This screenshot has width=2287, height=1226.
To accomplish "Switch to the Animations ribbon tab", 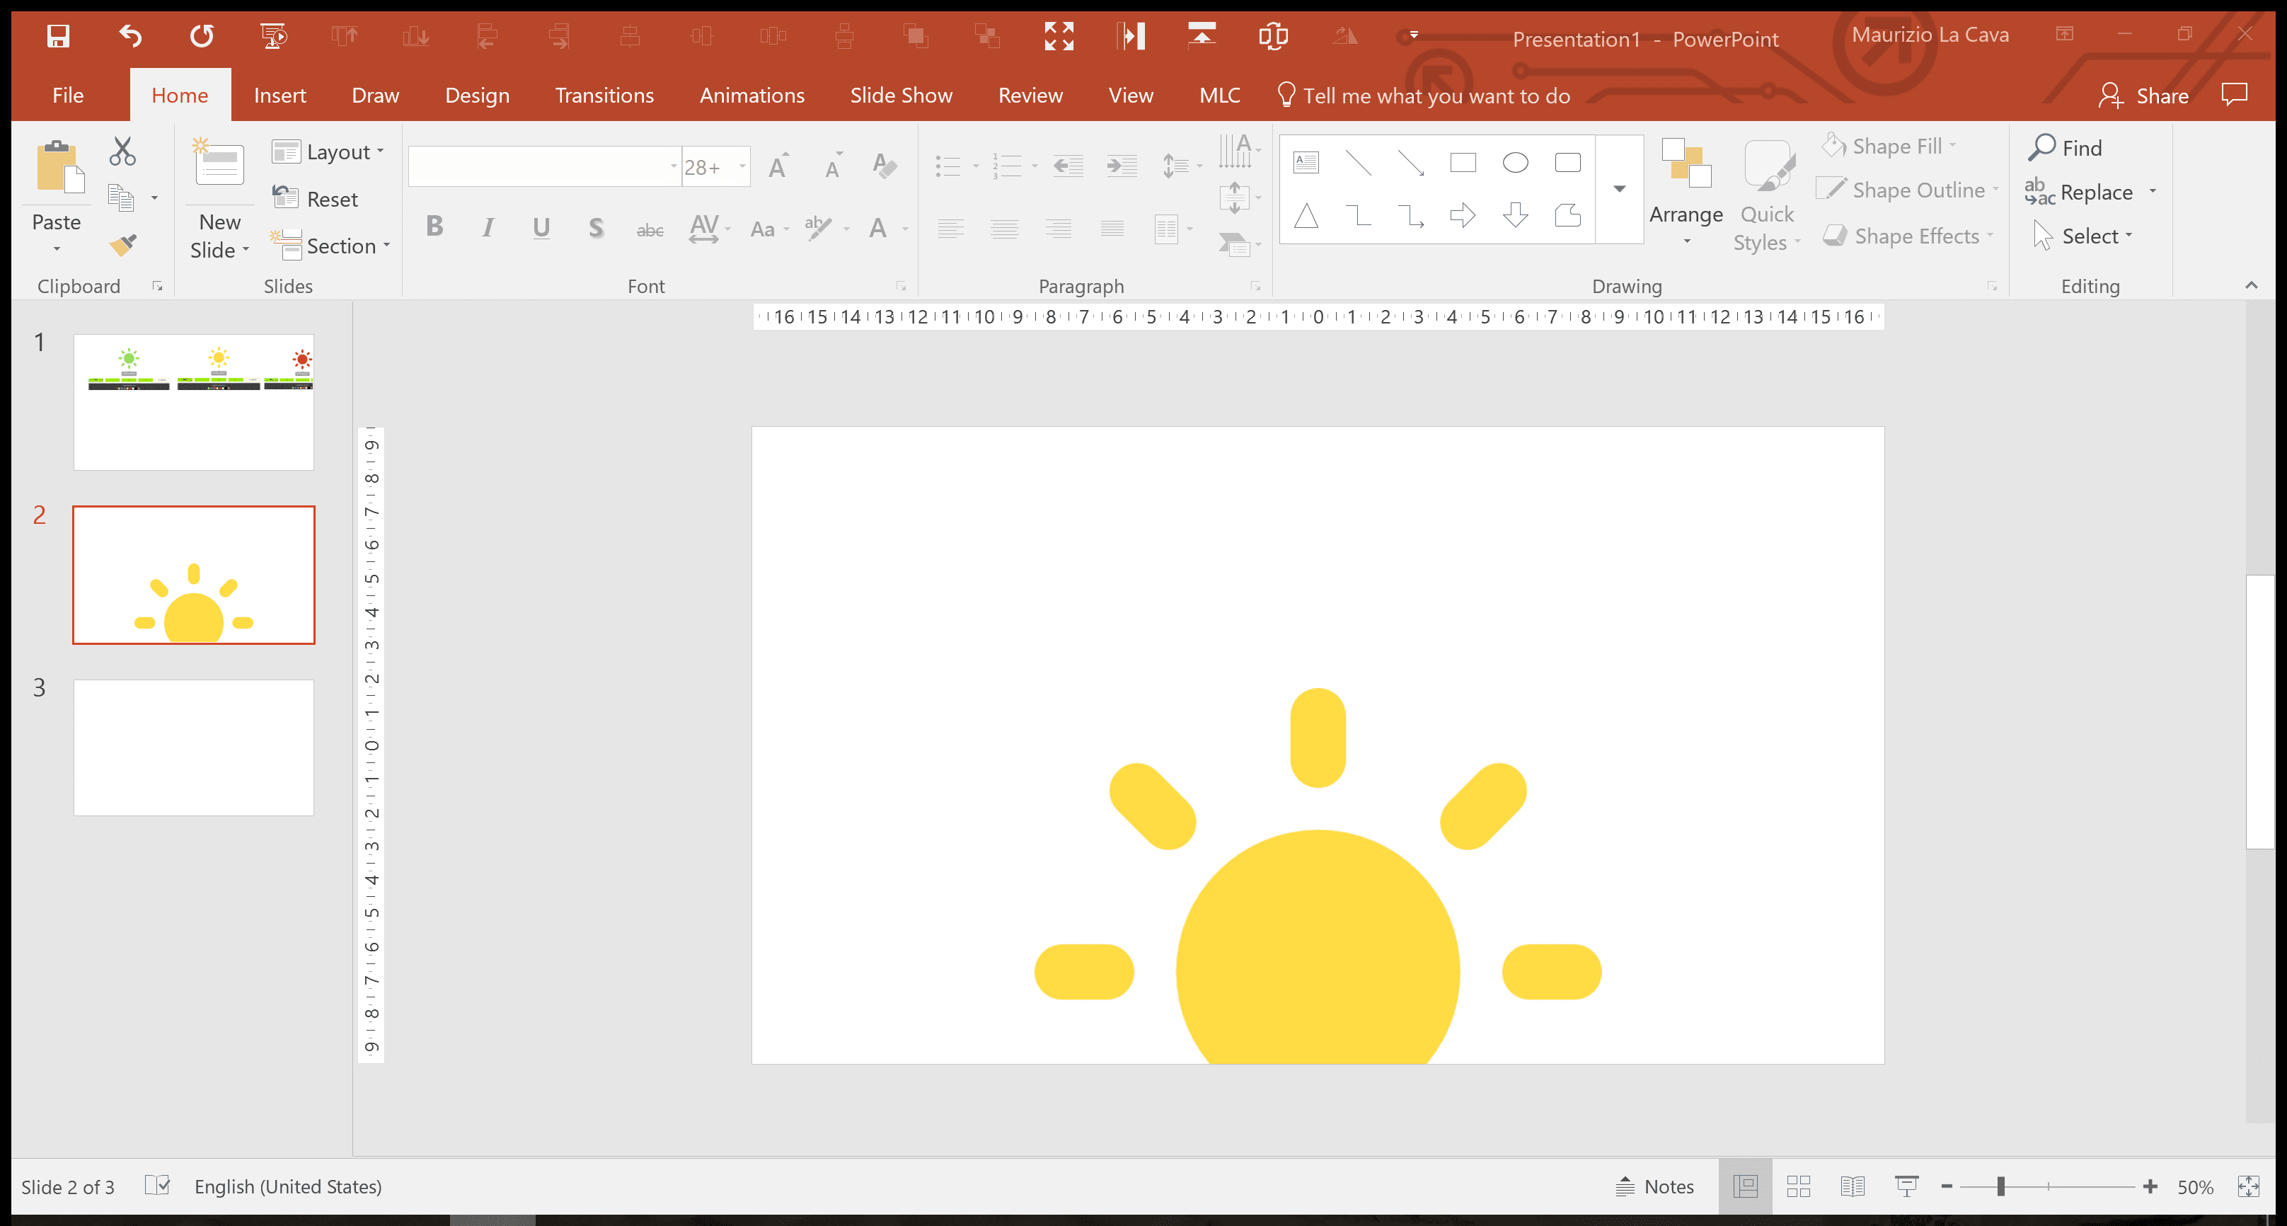I will coord(751,95).
